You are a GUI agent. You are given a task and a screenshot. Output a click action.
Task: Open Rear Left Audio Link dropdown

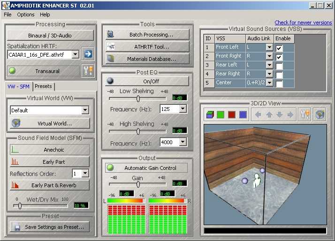tap(270, 65)
